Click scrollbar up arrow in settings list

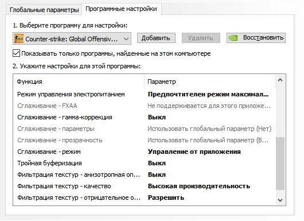point(280,80)
